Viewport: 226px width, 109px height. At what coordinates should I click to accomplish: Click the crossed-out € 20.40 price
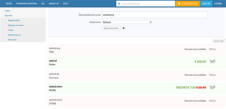point(201,87)
